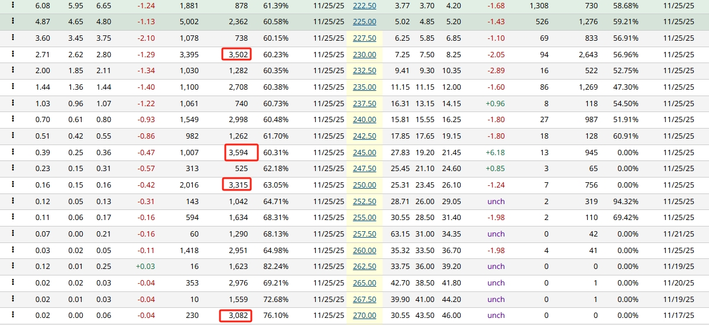Click the 242.50 strike link

[x=364, y=136]
